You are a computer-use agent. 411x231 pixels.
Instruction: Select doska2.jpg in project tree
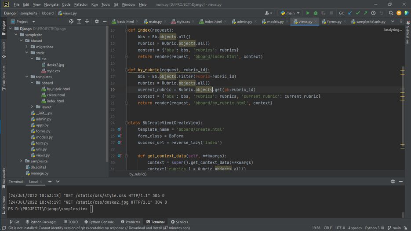point(55,65)
